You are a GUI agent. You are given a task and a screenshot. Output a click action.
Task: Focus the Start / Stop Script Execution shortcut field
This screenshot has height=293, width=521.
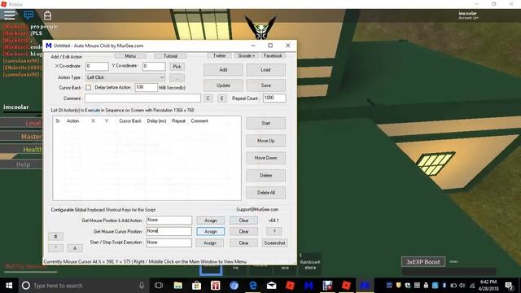pos(169,243)
